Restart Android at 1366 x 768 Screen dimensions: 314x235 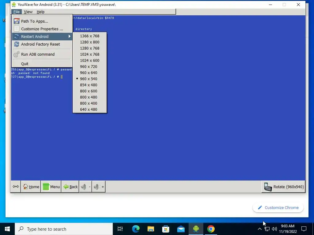coord(90,36)
